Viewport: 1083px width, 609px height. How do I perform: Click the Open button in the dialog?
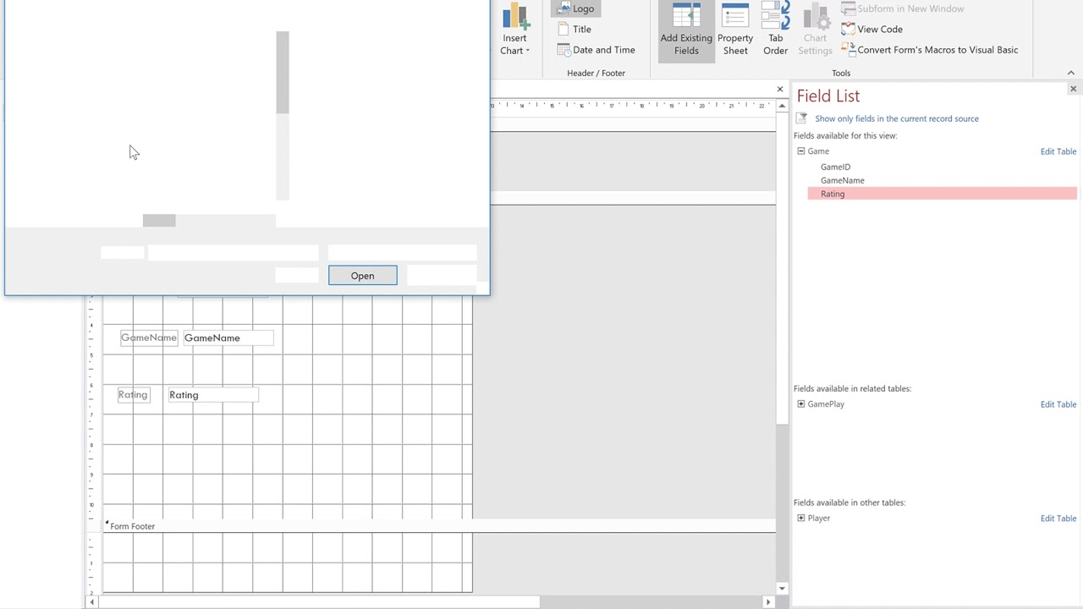pyautogui.click(x=362, y=276)
